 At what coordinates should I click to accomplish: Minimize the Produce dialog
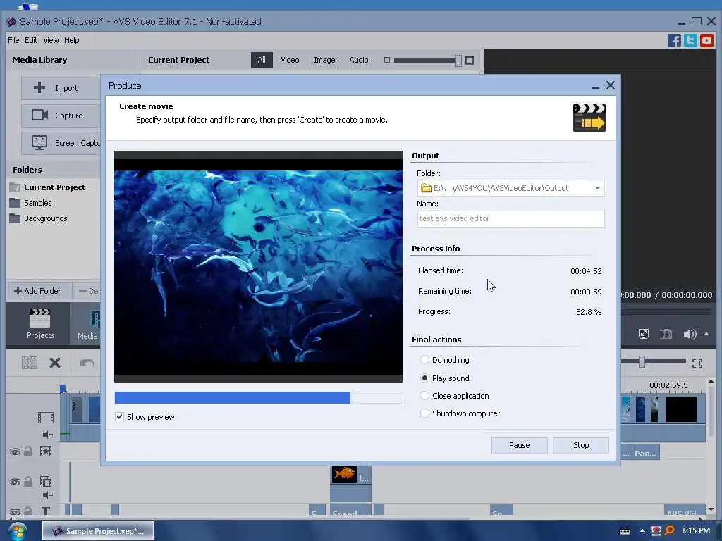[595, 86]
